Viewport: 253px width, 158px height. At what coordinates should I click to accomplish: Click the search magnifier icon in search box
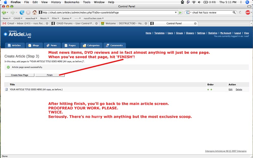point(234,13)
